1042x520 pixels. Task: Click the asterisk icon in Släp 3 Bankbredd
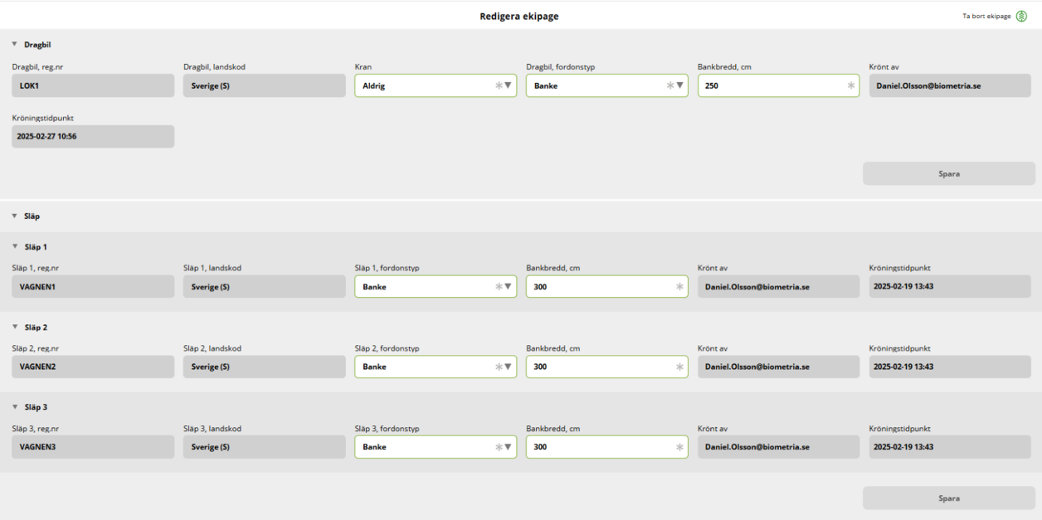pos(679,447)
